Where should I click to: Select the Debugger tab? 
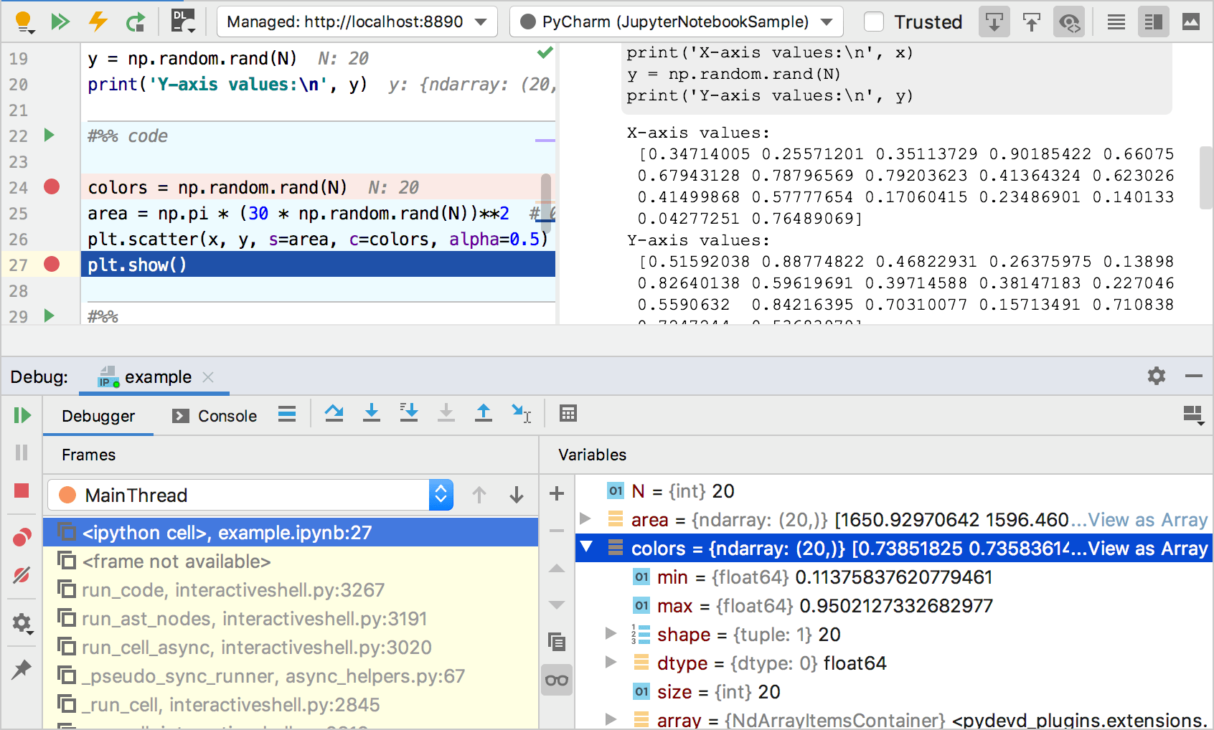point(98,416)
